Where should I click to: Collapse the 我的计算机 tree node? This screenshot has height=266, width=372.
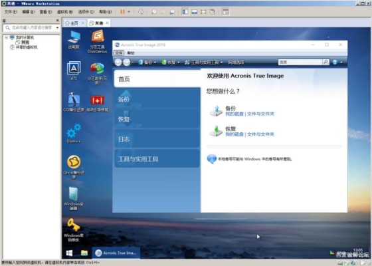click(7, 37)
